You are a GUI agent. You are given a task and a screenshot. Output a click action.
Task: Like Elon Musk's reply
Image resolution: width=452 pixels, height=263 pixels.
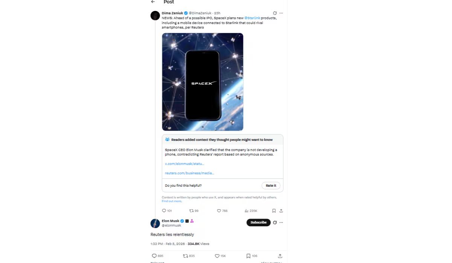(x=217, y=256)
